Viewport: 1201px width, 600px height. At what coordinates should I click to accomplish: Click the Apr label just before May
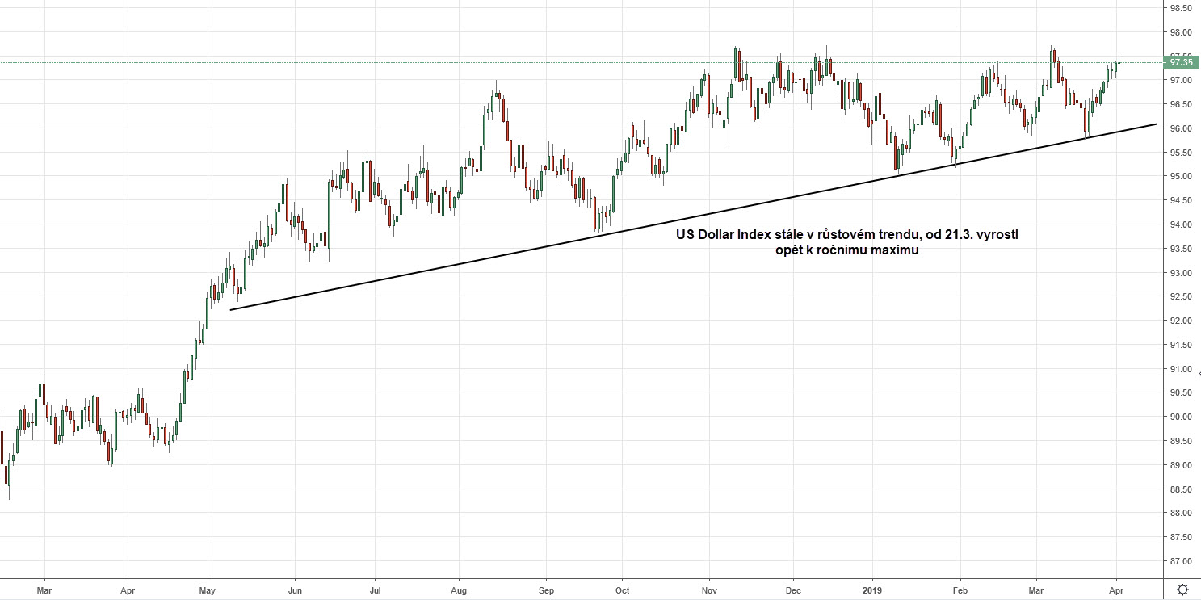[x=127, y=590]
